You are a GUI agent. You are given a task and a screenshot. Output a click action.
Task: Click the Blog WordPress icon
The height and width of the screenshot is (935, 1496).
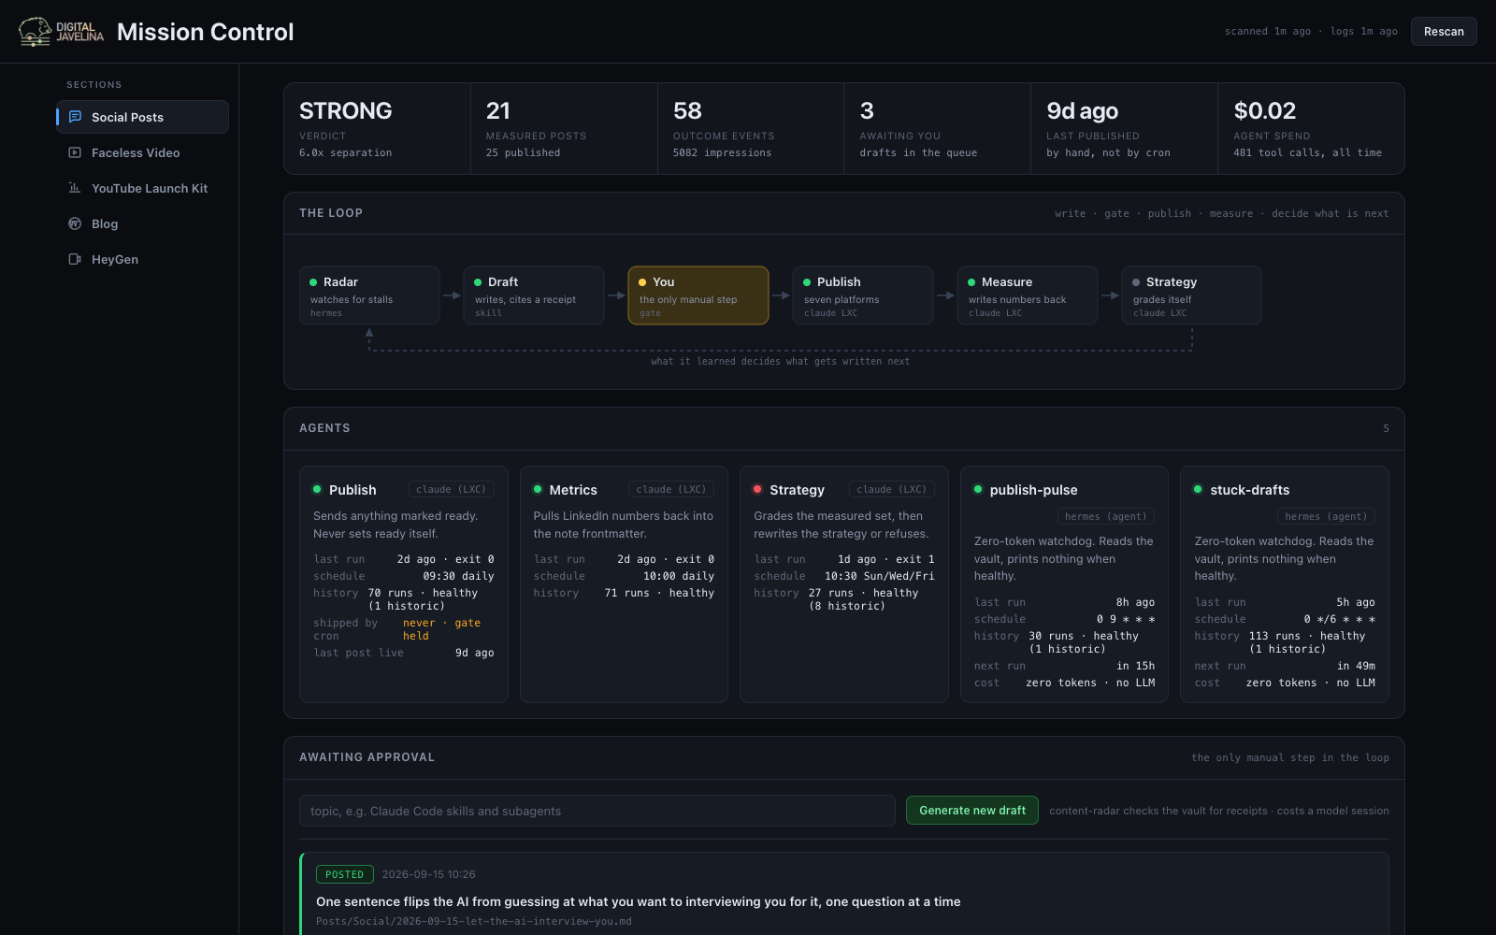point(75,223)
